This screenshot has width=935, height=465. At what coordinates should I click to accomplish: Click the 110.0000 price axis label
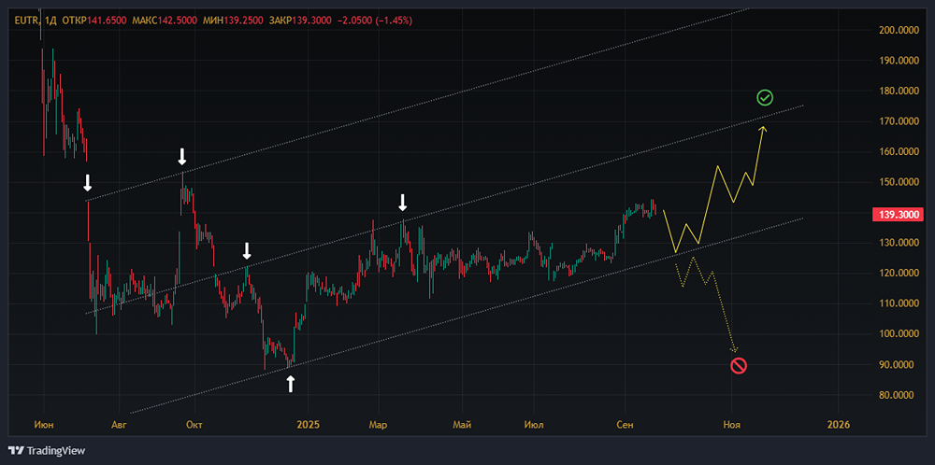coord(898,303)
